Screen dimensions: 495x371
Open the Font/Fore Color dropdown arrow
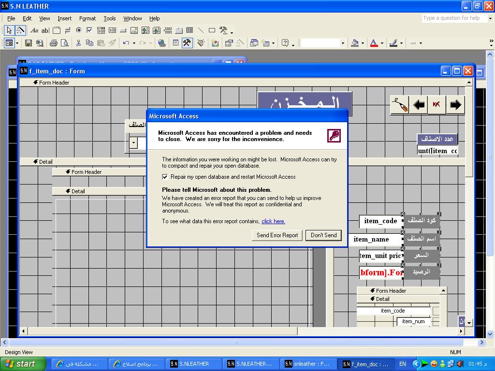click(x=382, y=43)
